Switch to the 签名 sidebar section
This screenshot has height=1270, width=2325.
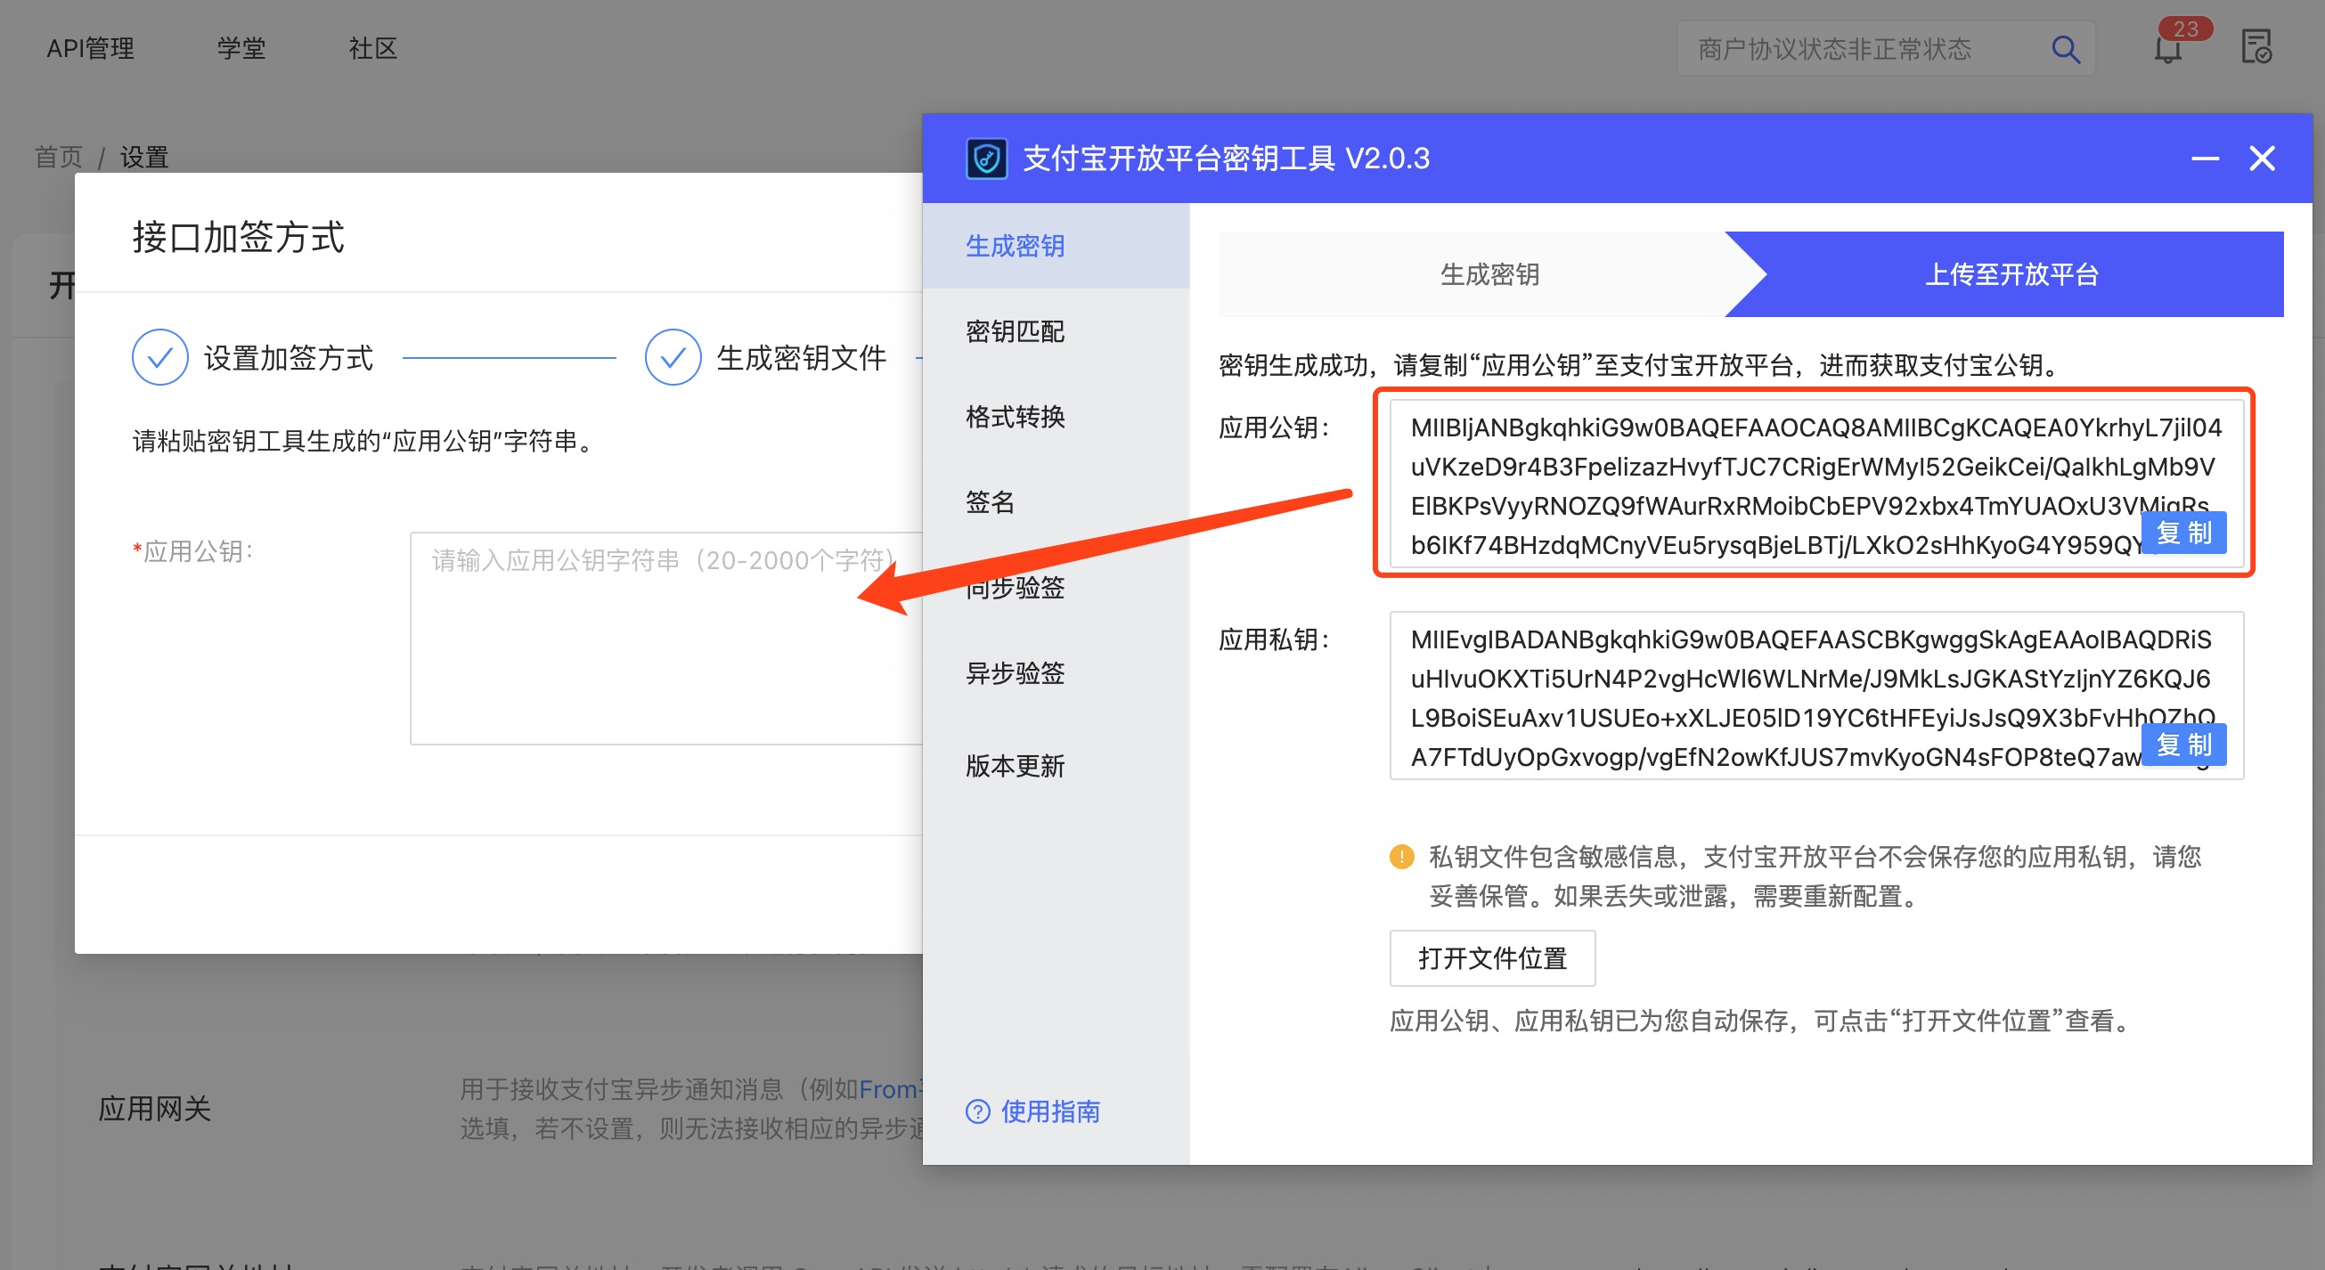990,502
